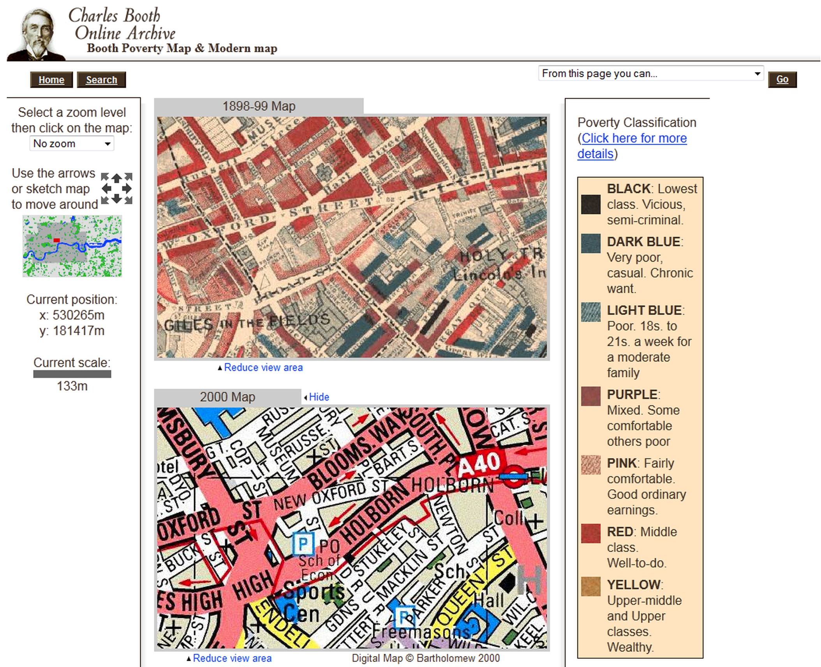Pan the map north-east with diagonal arrow
This screenshot has height=667, width=821.
(x=129, y=177)
